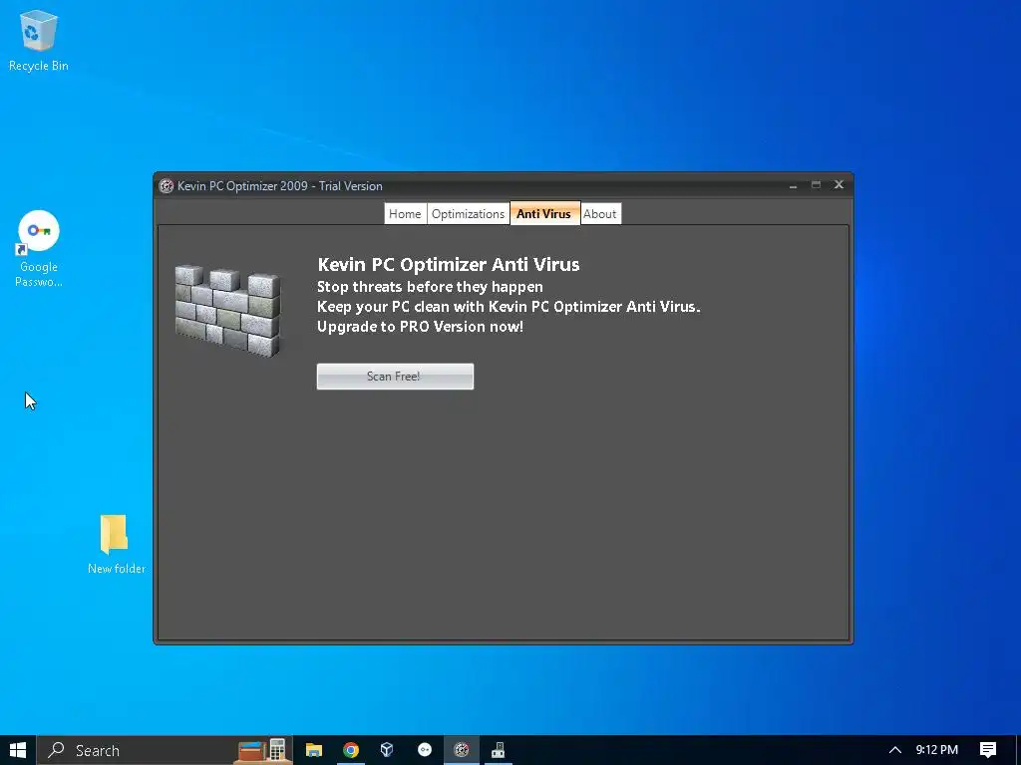
Task: Click the brick wall firewall image
Action: 228,311
